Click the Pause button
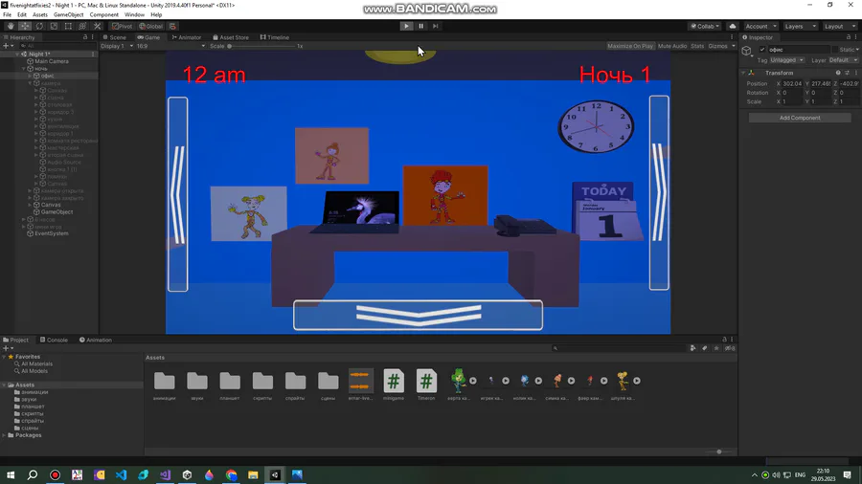 (421, 26)
